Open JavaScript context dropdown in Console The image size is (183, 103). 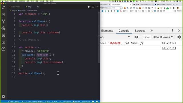point(115,37)
